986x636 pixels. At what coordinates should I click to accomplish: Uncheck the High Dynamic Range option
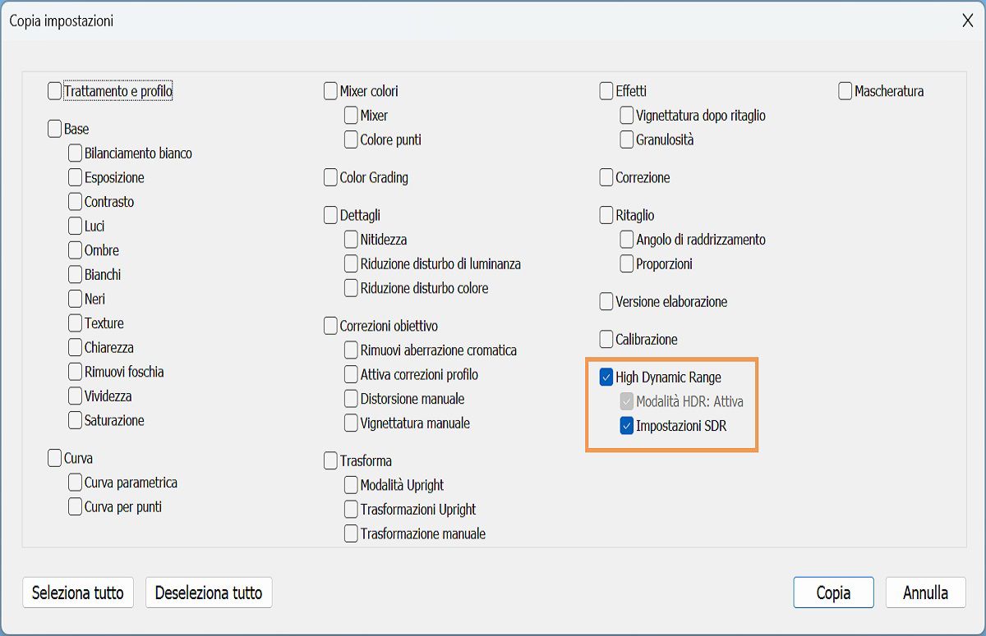pyautogui.click(x=606, y=377)
